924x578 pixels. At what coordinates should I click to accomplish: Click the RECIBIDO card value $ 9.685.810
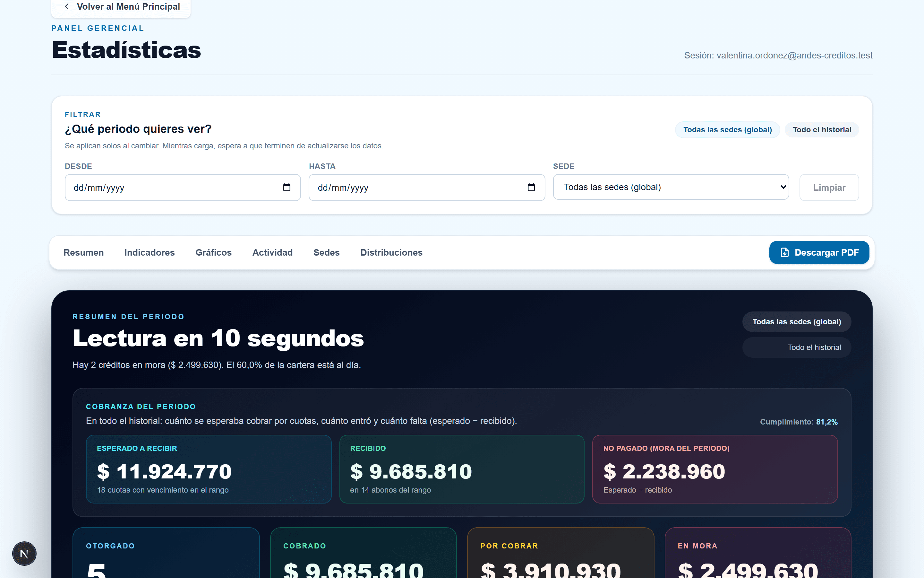pyautogui.click(x=411, y=471)
